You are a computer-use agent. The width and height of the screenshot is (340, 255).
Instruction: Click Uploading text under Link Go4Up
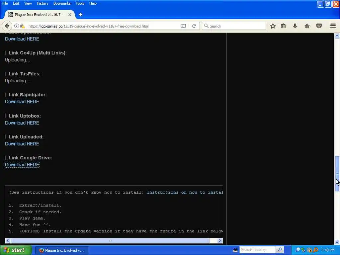coord(18,60)
